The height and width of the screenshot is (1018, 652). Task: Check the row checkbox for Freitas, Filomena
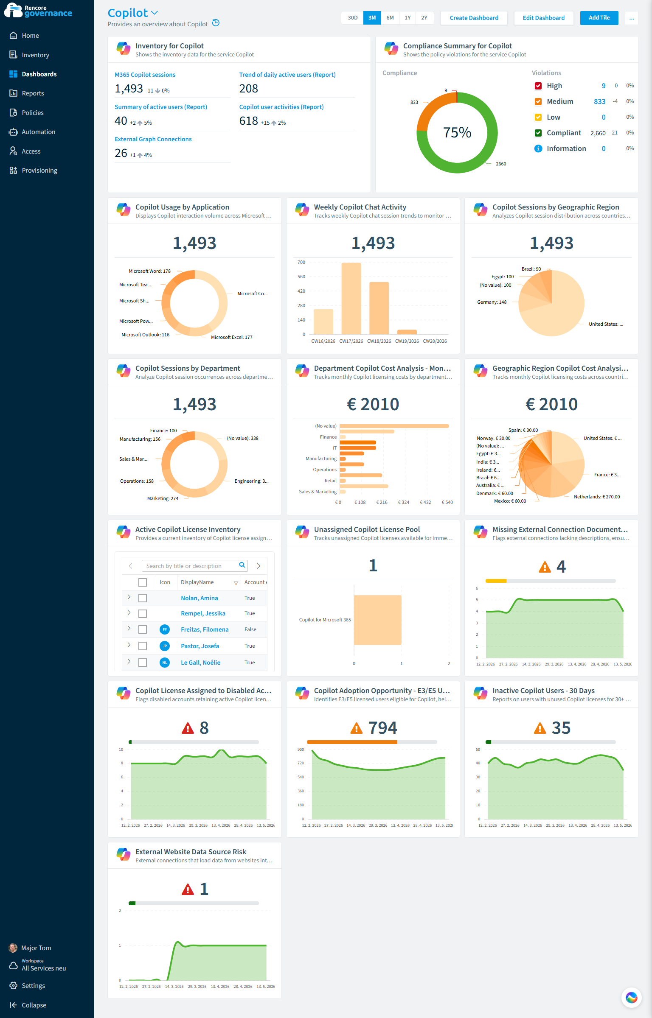tap(143, 629)
